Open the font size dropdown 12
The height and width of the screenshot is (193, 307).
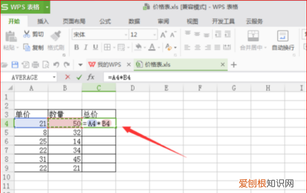[155, 35]
